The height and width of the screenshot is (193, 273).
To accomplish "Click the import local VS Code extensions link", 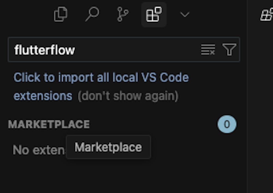I will (x=101, y=86).
